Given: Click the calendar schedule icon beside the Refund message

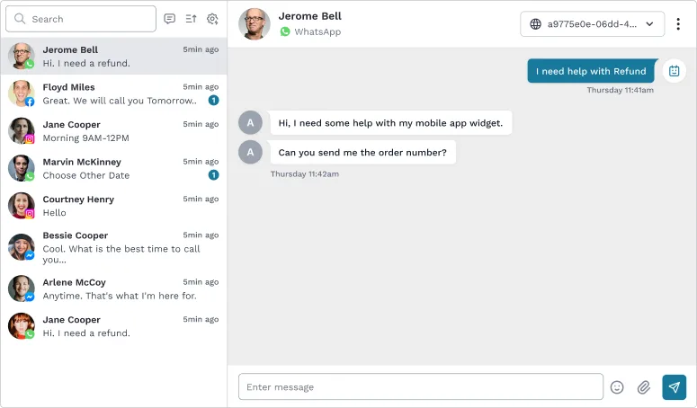Looking at the screenshot, I should point(674,71).
